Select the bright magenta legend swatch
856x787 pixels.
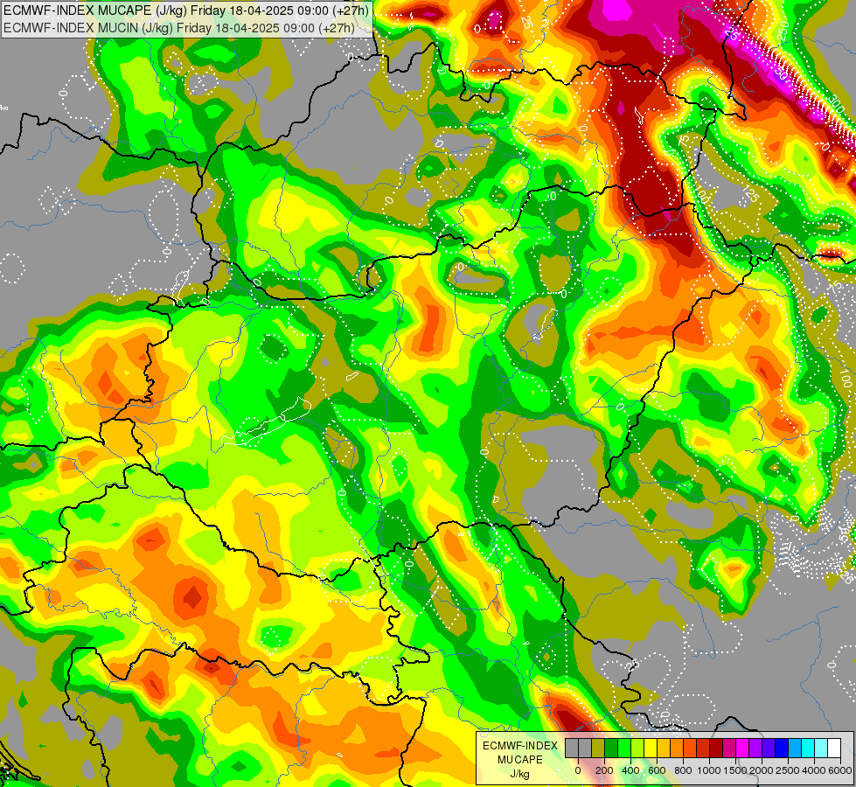(x=742, y=748)
